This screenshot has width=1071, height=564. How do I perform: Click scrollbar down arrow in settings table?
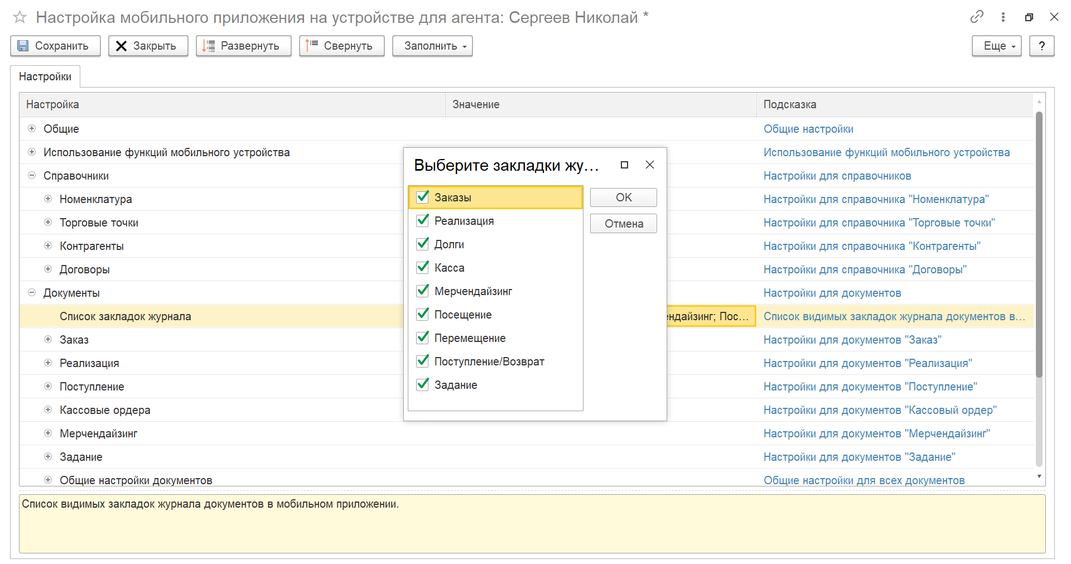[x=1039, y=476]
